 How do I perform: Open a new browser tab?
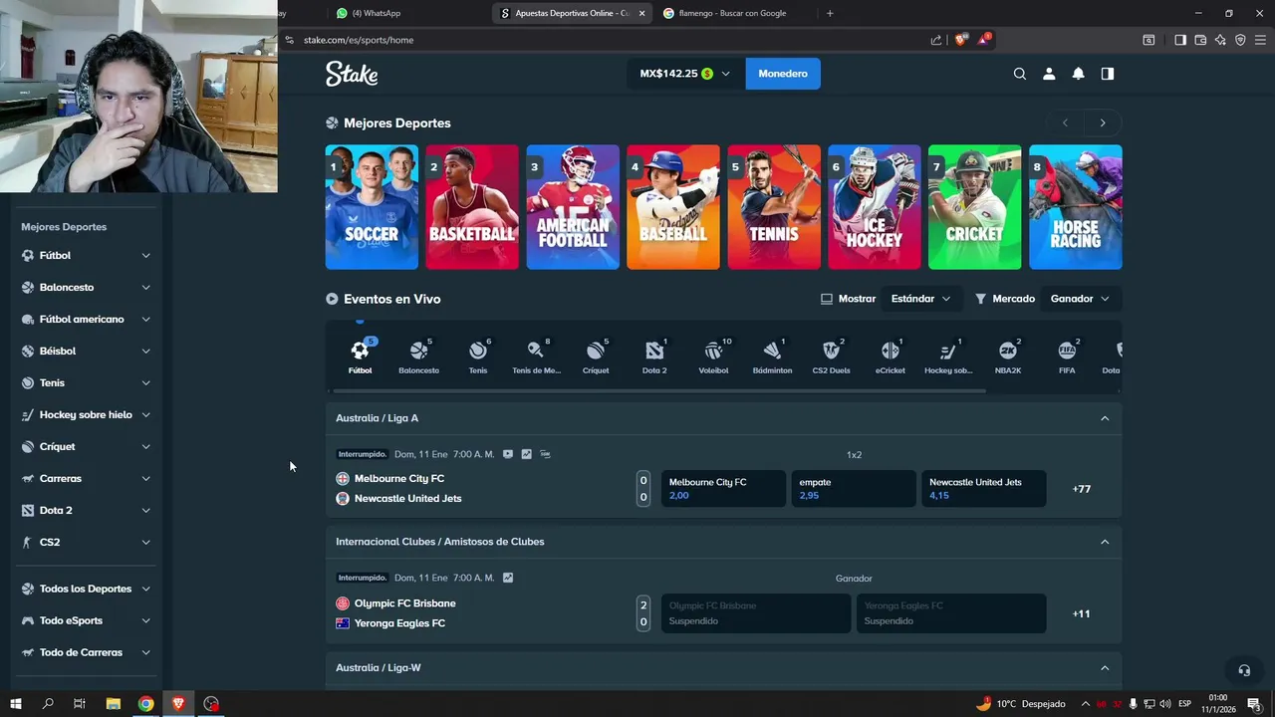click(830, 13)
